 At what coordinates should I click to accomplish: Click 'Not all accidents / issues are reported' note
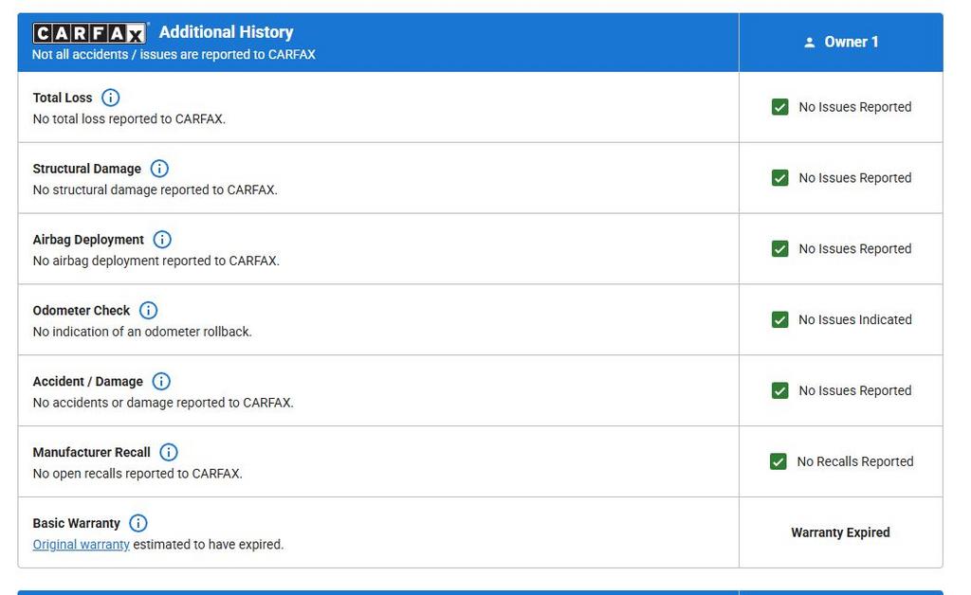coord(174,54)
